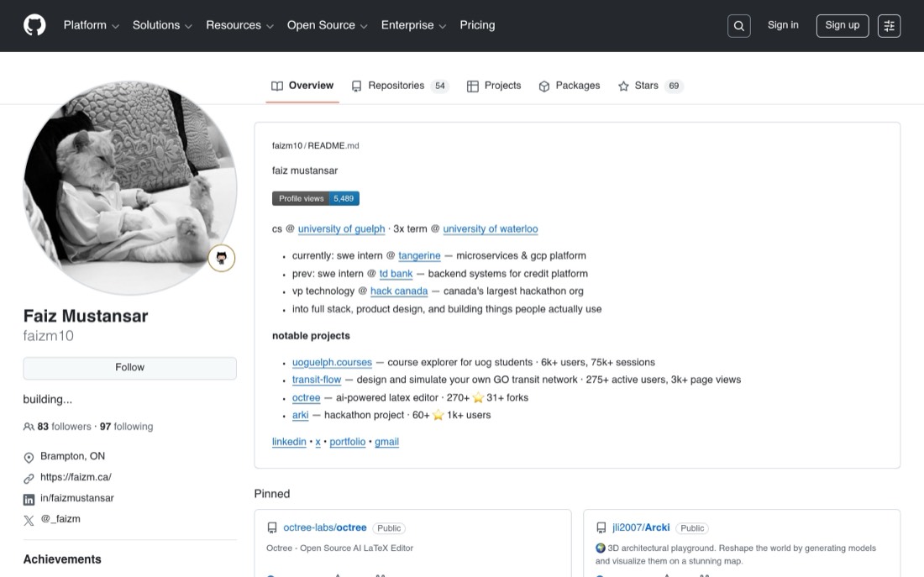
Task: Open the 97 following list
Action: (x=126, y=427)
